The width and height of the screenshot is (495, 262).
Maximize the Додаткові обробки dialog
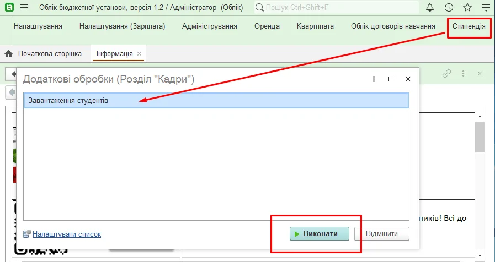pos(391,79)
